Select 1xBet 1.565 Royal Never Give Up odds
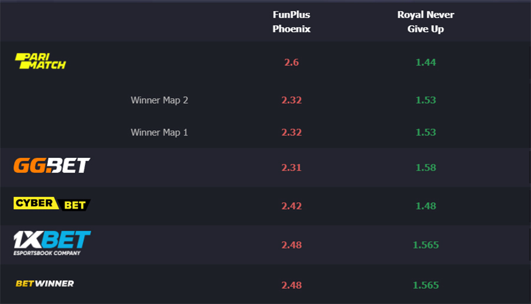The image size is (531, 304). (x=425, y=245)
